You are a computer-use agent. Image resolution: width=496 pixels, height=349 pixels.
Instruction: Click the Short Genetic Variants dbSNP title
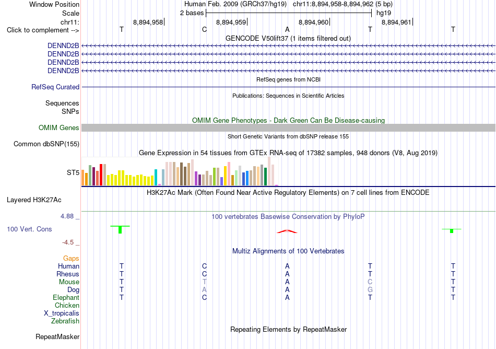point(288,136)
